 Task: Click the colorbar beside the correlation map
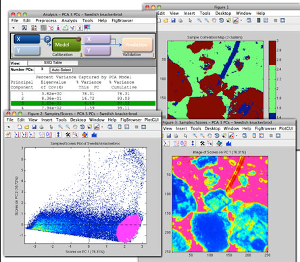pos(272,80)
